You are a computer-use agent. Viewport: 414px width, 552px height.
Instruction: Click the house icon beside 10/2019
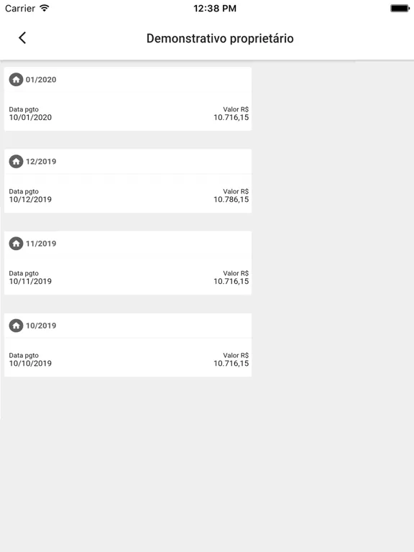[16, 326]
